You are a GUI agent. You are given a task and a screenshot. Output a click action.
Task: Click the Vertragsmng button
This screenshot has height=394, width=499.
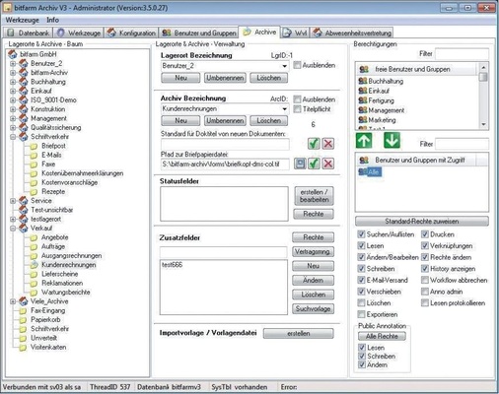click(313, 252)
